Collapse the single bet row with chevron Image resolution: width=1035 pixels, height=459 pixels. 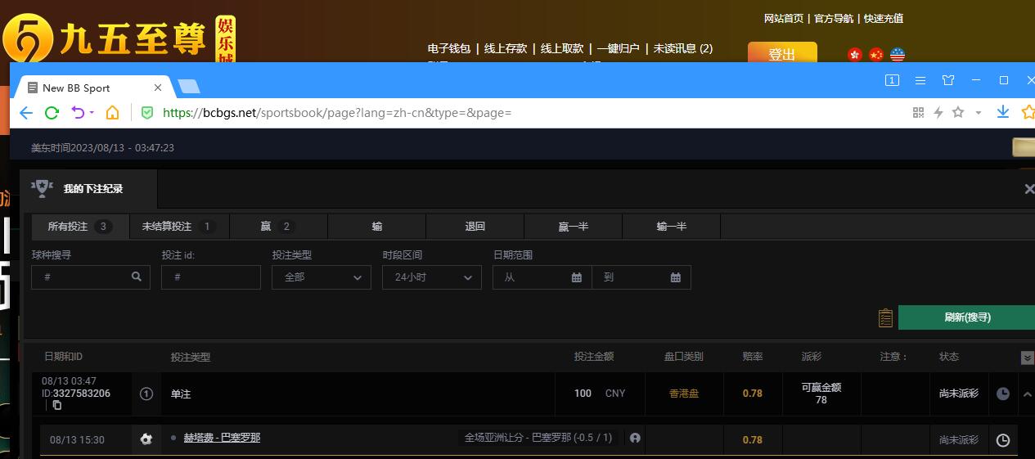click(x=1027, y=394)
